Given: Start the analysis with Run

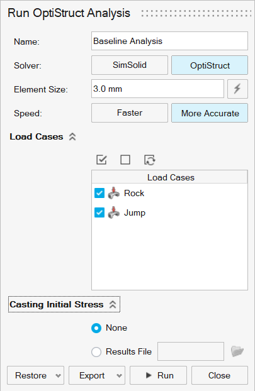Looking at the screenshot, I should click(158, 375).
